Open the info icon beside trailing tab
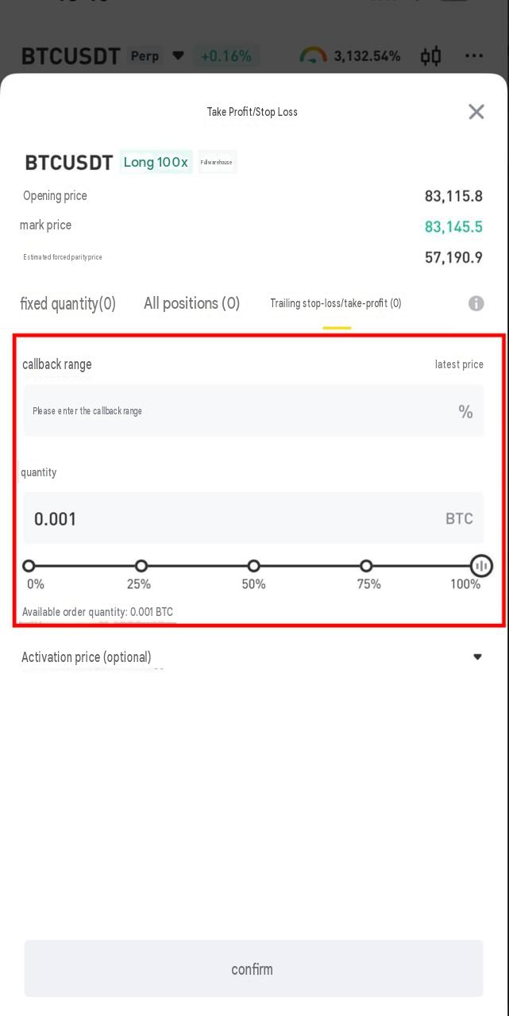Image resolution: width=509 pixels, height=1016 pixels. pos(476,303)
